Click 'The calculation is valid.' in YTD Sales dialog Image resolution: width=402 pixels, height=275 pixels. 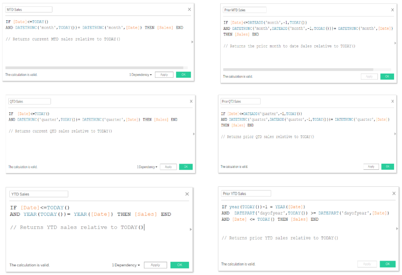tap(29, 265)
